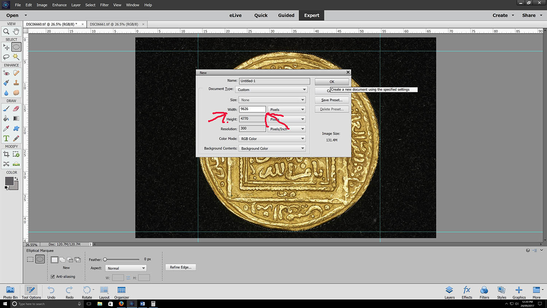The width and height of the screenshot is (547, 308).
Task: Expand the Share dropdown arrow
Action: coord(541,15)
